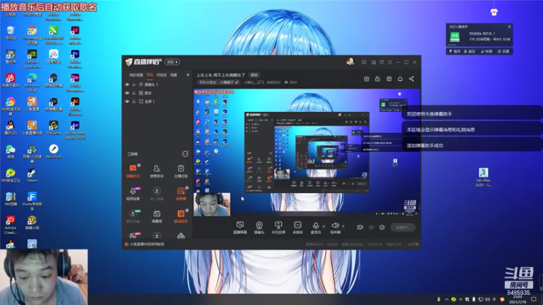
Task: Expand the toolbox more-options circle button
Action: pos(185,154)
